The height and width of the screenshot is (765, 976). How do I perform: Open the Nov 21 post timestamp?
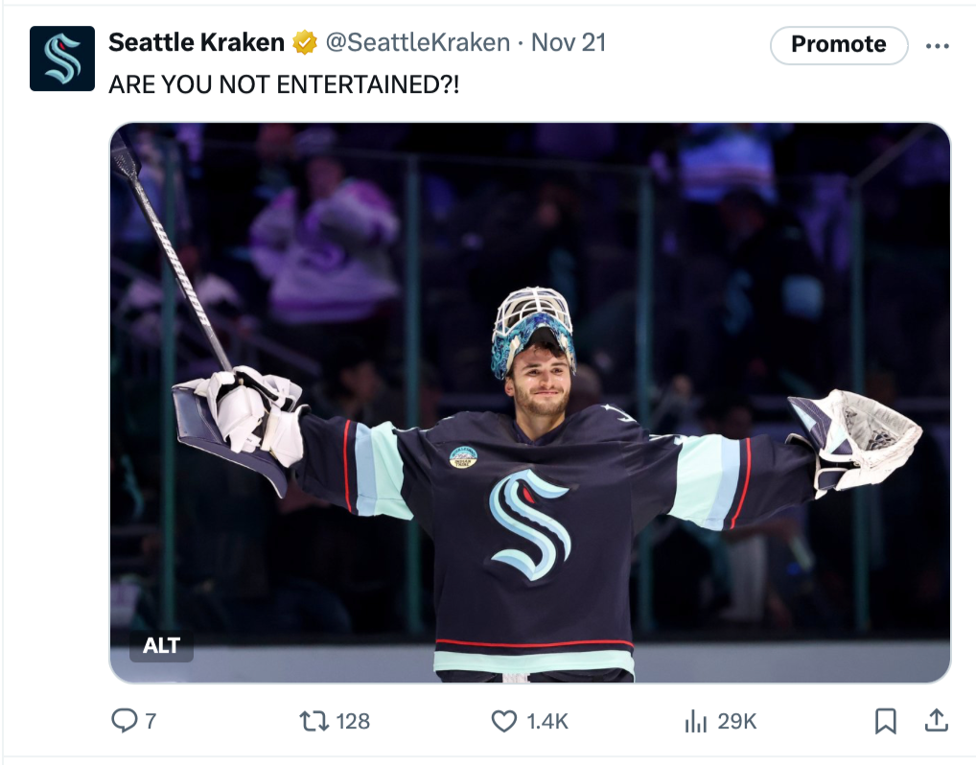pos(569,42)
